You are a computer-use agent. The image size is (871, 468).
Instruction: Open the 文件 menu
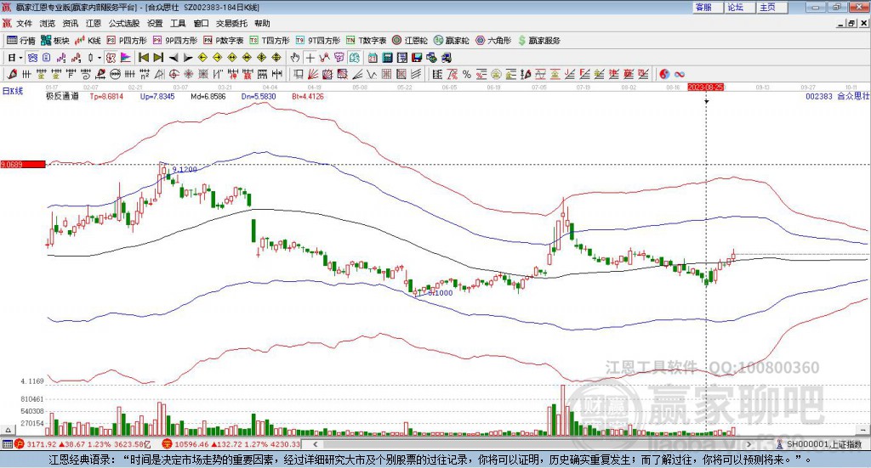coord(24,23)
